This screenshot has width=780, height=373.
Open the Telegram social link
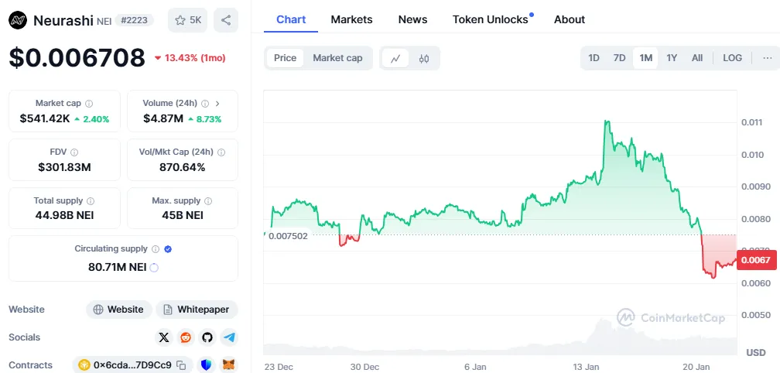click(228, 337)
